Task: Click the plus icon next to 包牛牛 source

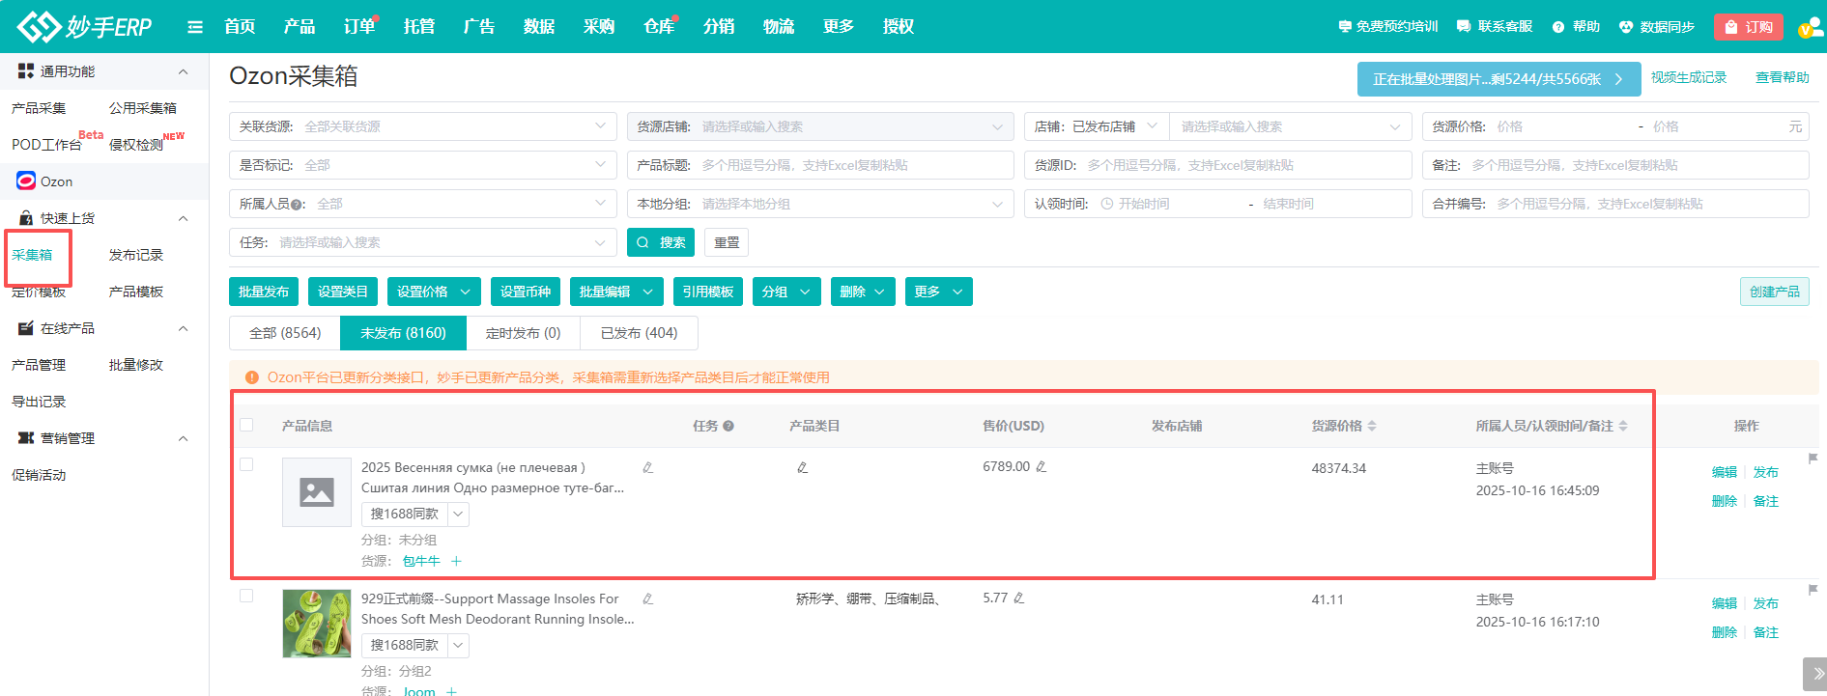Action: pyautogui.click(x=456, y=562)
